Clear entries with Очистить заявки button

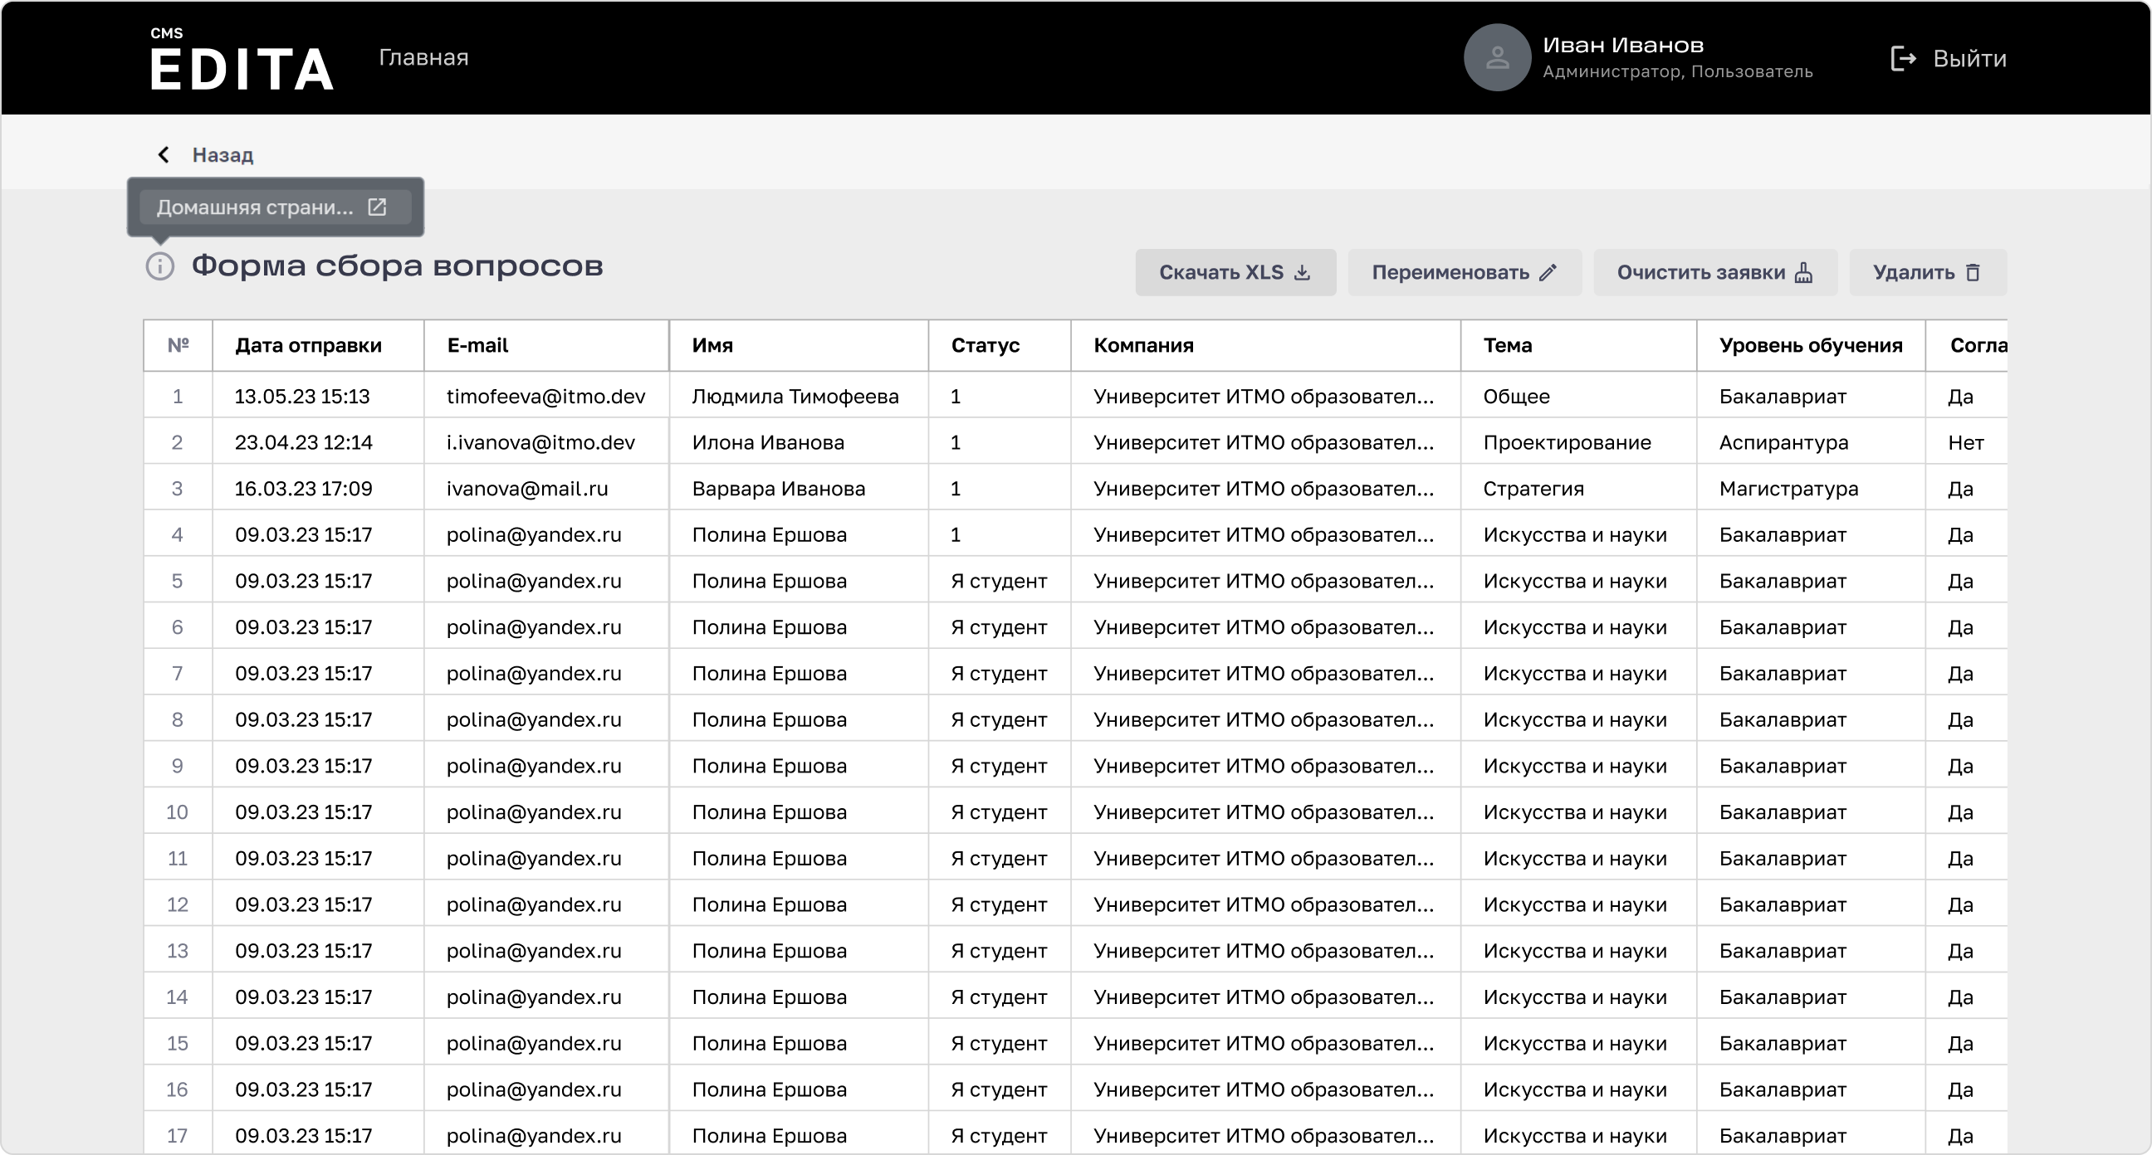[x=1715, y=272]
